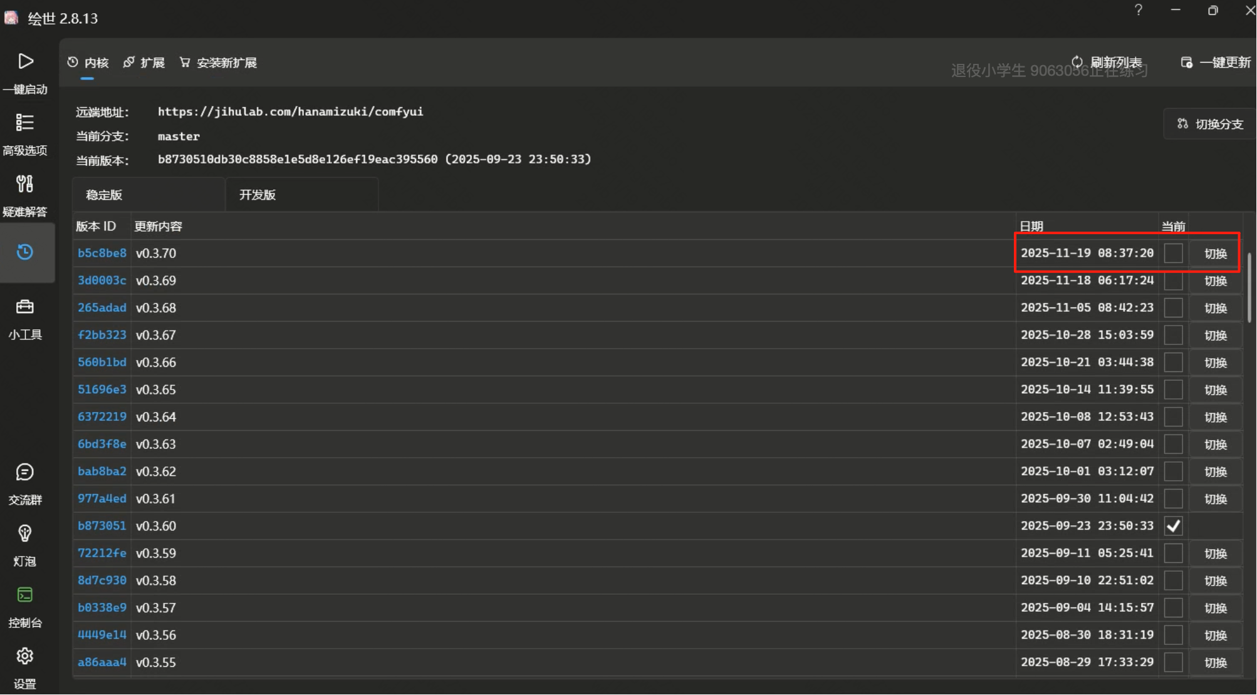Open the community chat group icon
Viewport: 1257px width, 695px height.
(x=25, y=472)
